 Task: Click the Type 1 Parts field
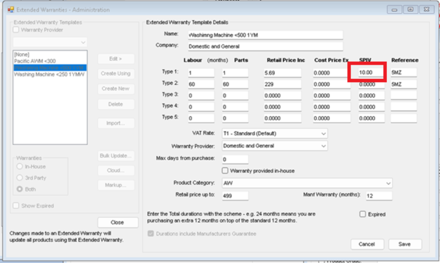click(235, 73)
